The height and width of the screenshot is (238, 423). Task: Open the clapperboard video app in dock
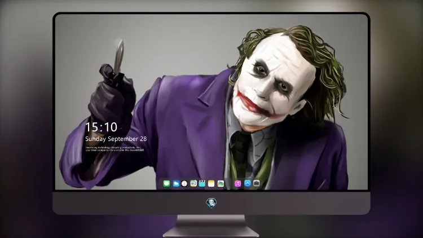coord(202,184)
